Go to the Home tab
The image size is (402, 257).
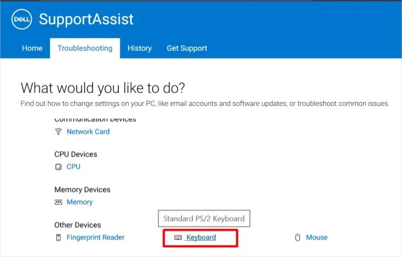click(x=32, y=48)
